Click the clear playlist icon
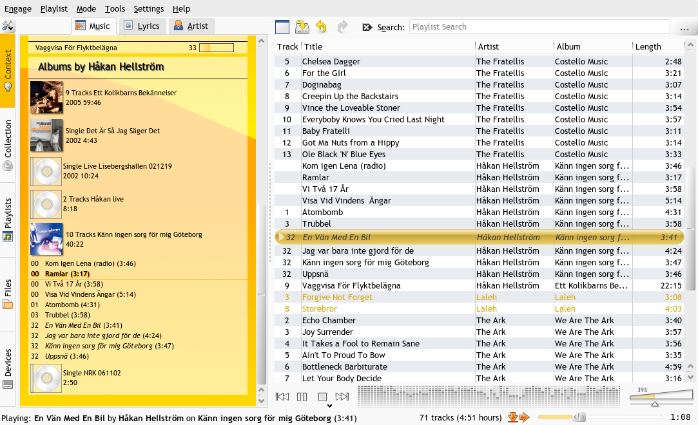 [x=282, y=27]
